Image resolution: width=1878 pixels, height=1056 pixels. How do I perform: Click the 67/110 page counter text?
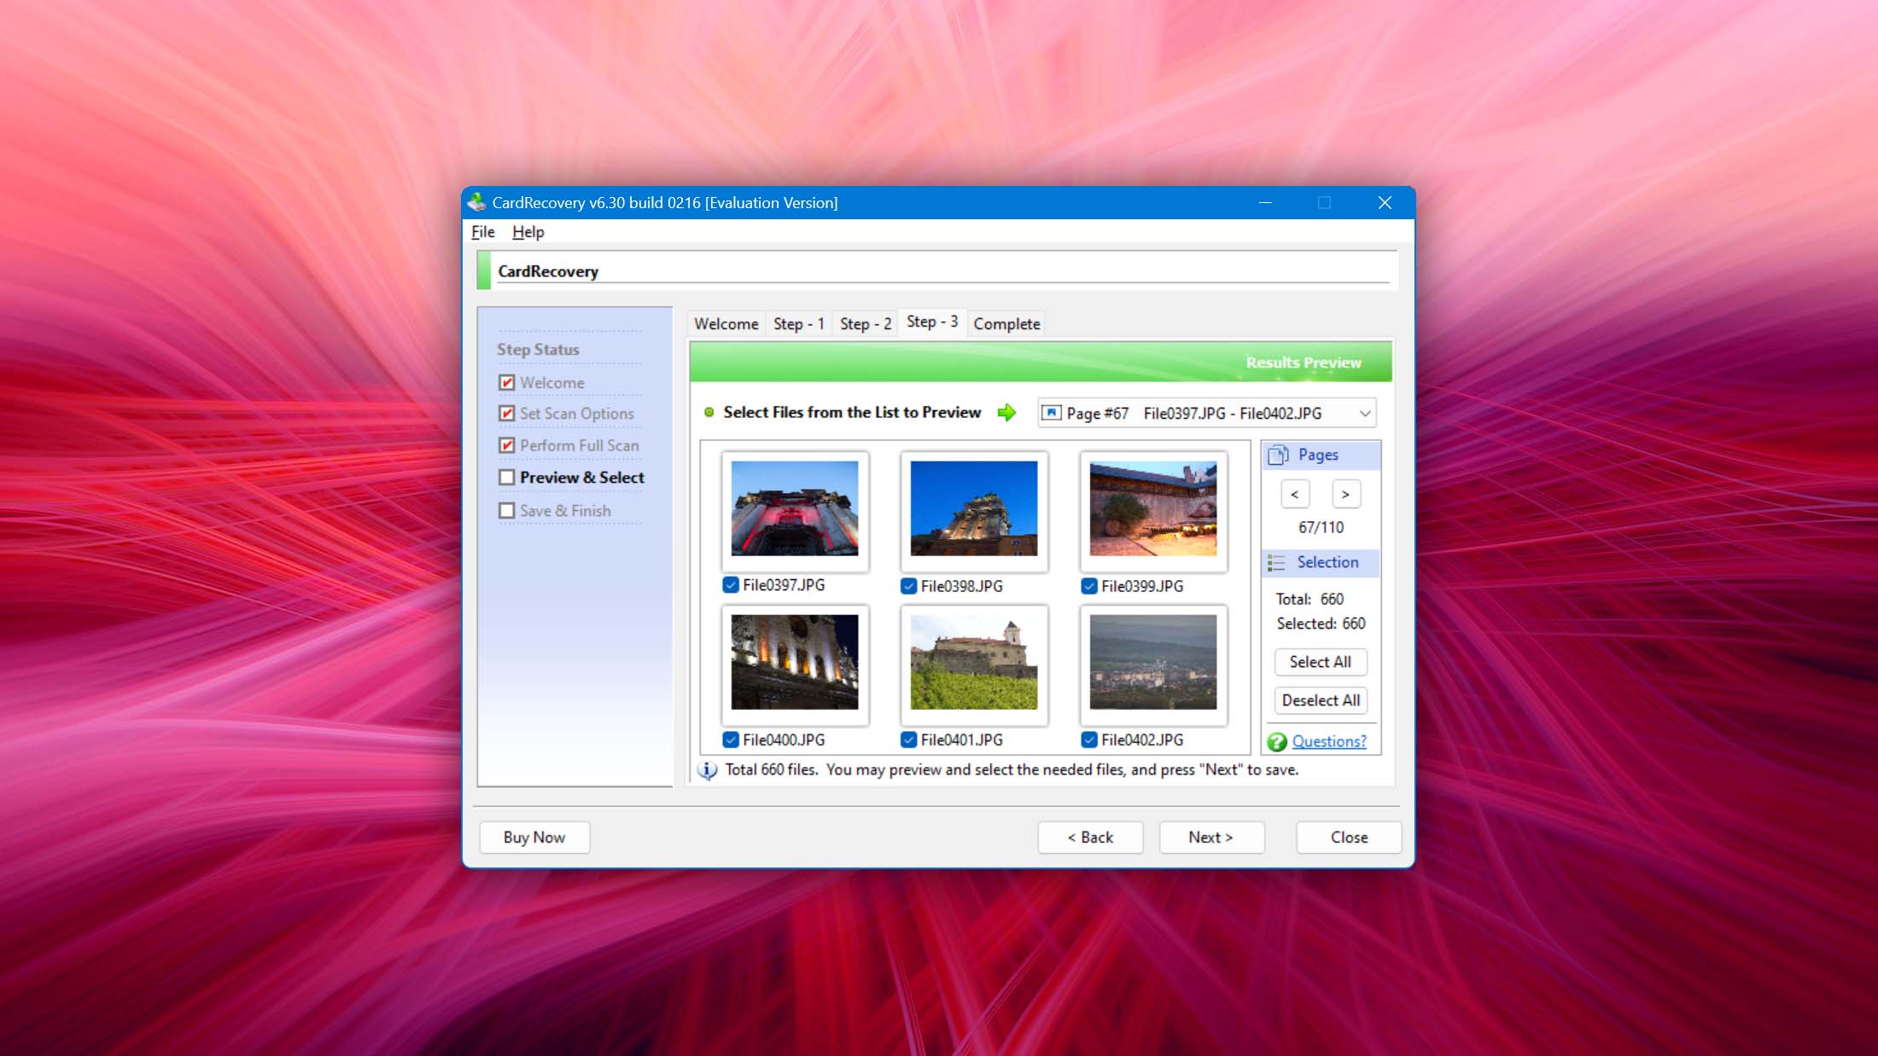click(x=1321, y=527)
